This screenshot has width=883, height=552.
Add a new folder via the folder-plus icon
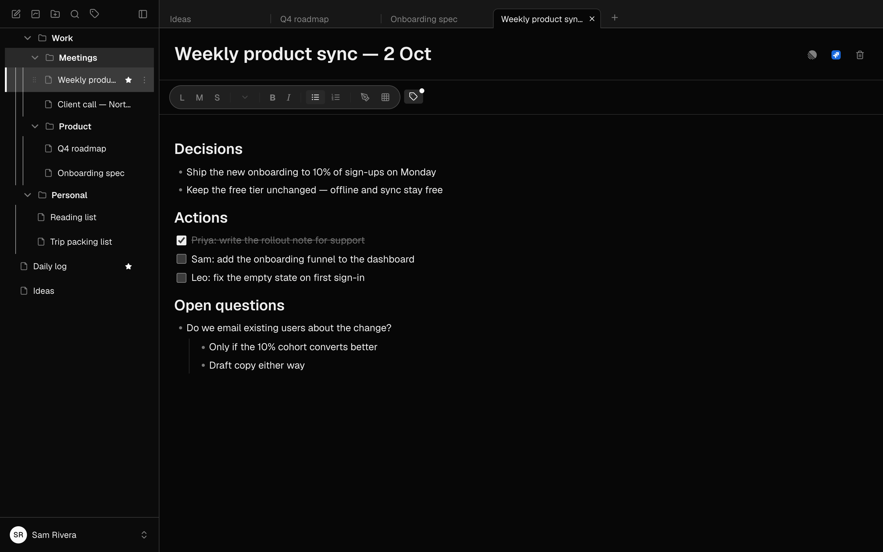(55, 14)
